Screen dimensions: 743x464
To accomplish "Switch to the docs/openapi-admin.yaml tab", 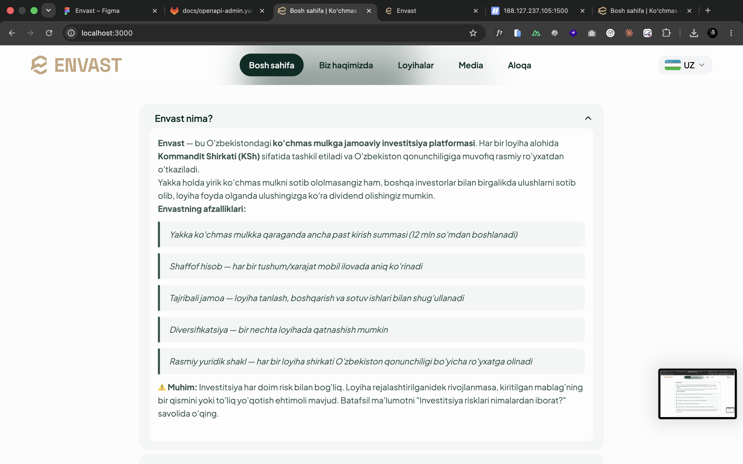I will tap(217, 11).
